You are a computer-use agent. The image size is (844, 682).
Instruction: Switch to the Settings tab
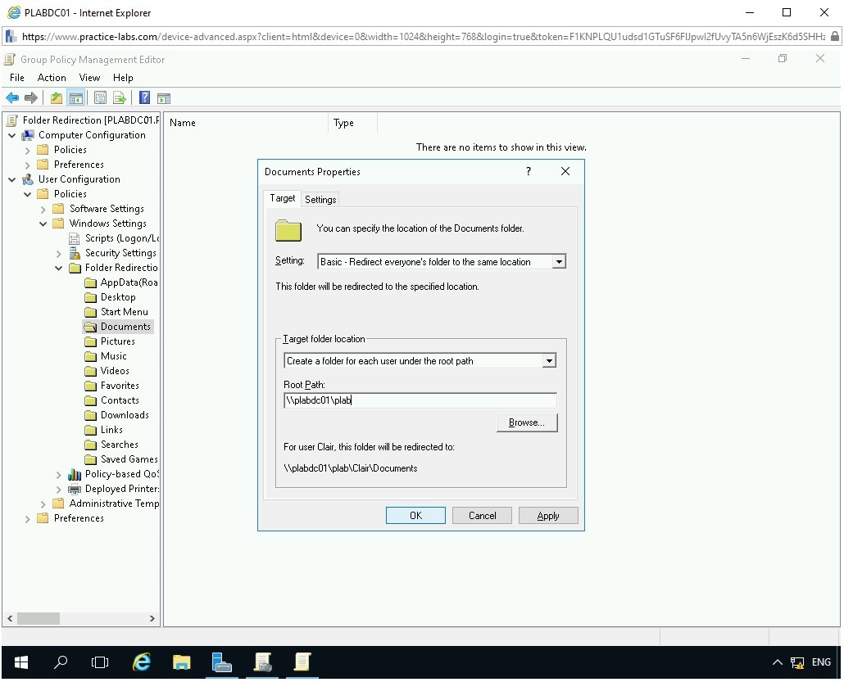(x=320, y=200)
